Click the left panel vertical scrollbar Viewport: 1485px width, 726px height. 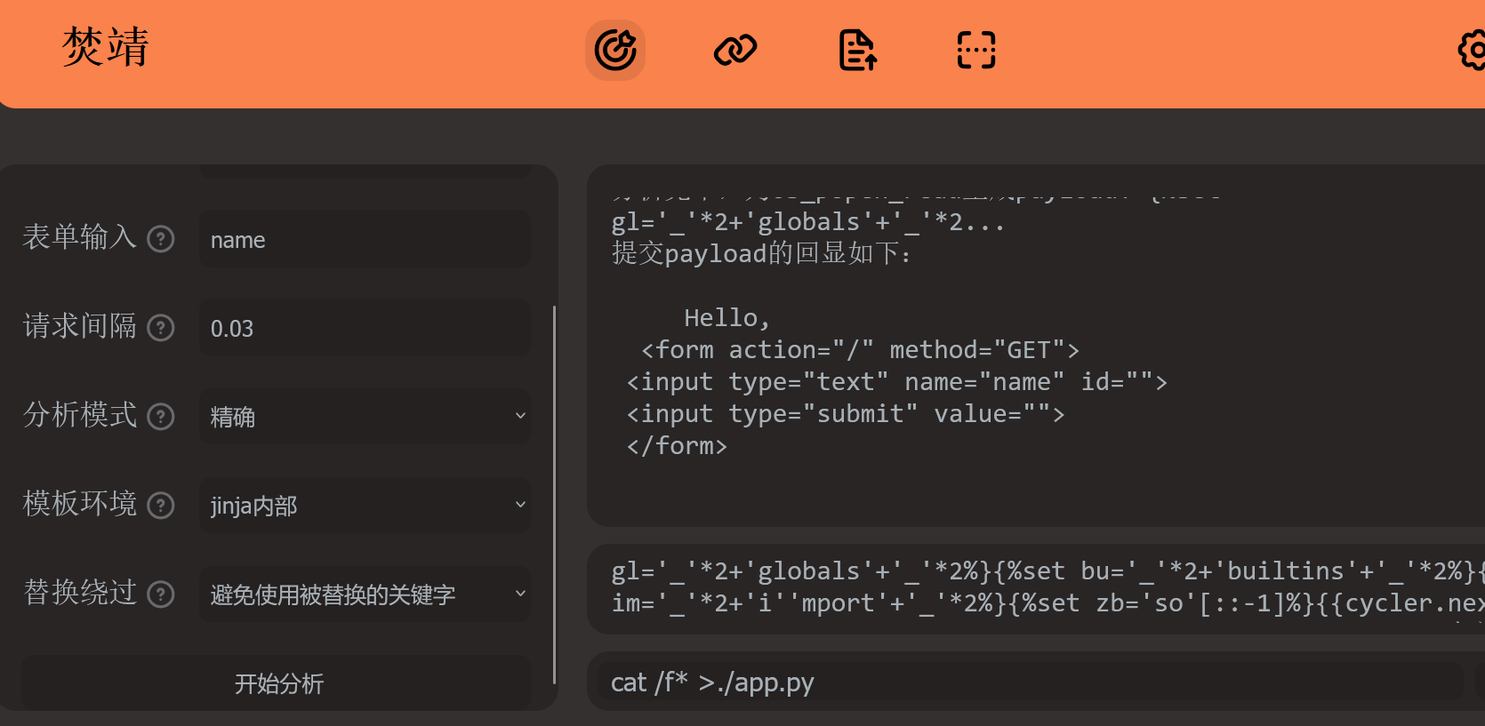click(554, 494)
